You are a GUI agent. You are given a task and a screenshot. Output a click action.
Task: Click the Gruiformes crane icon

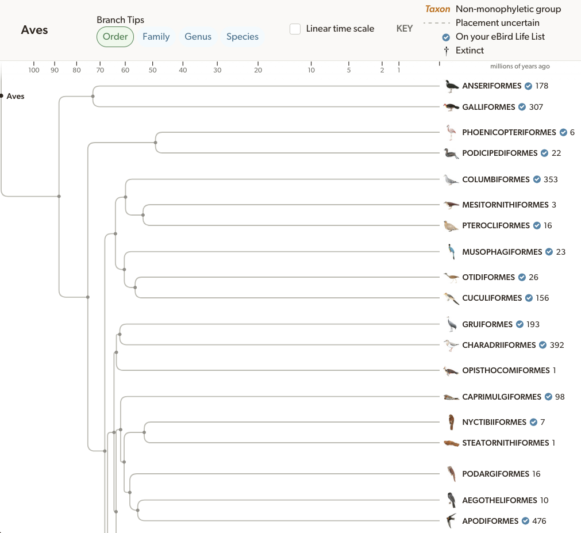452,324
